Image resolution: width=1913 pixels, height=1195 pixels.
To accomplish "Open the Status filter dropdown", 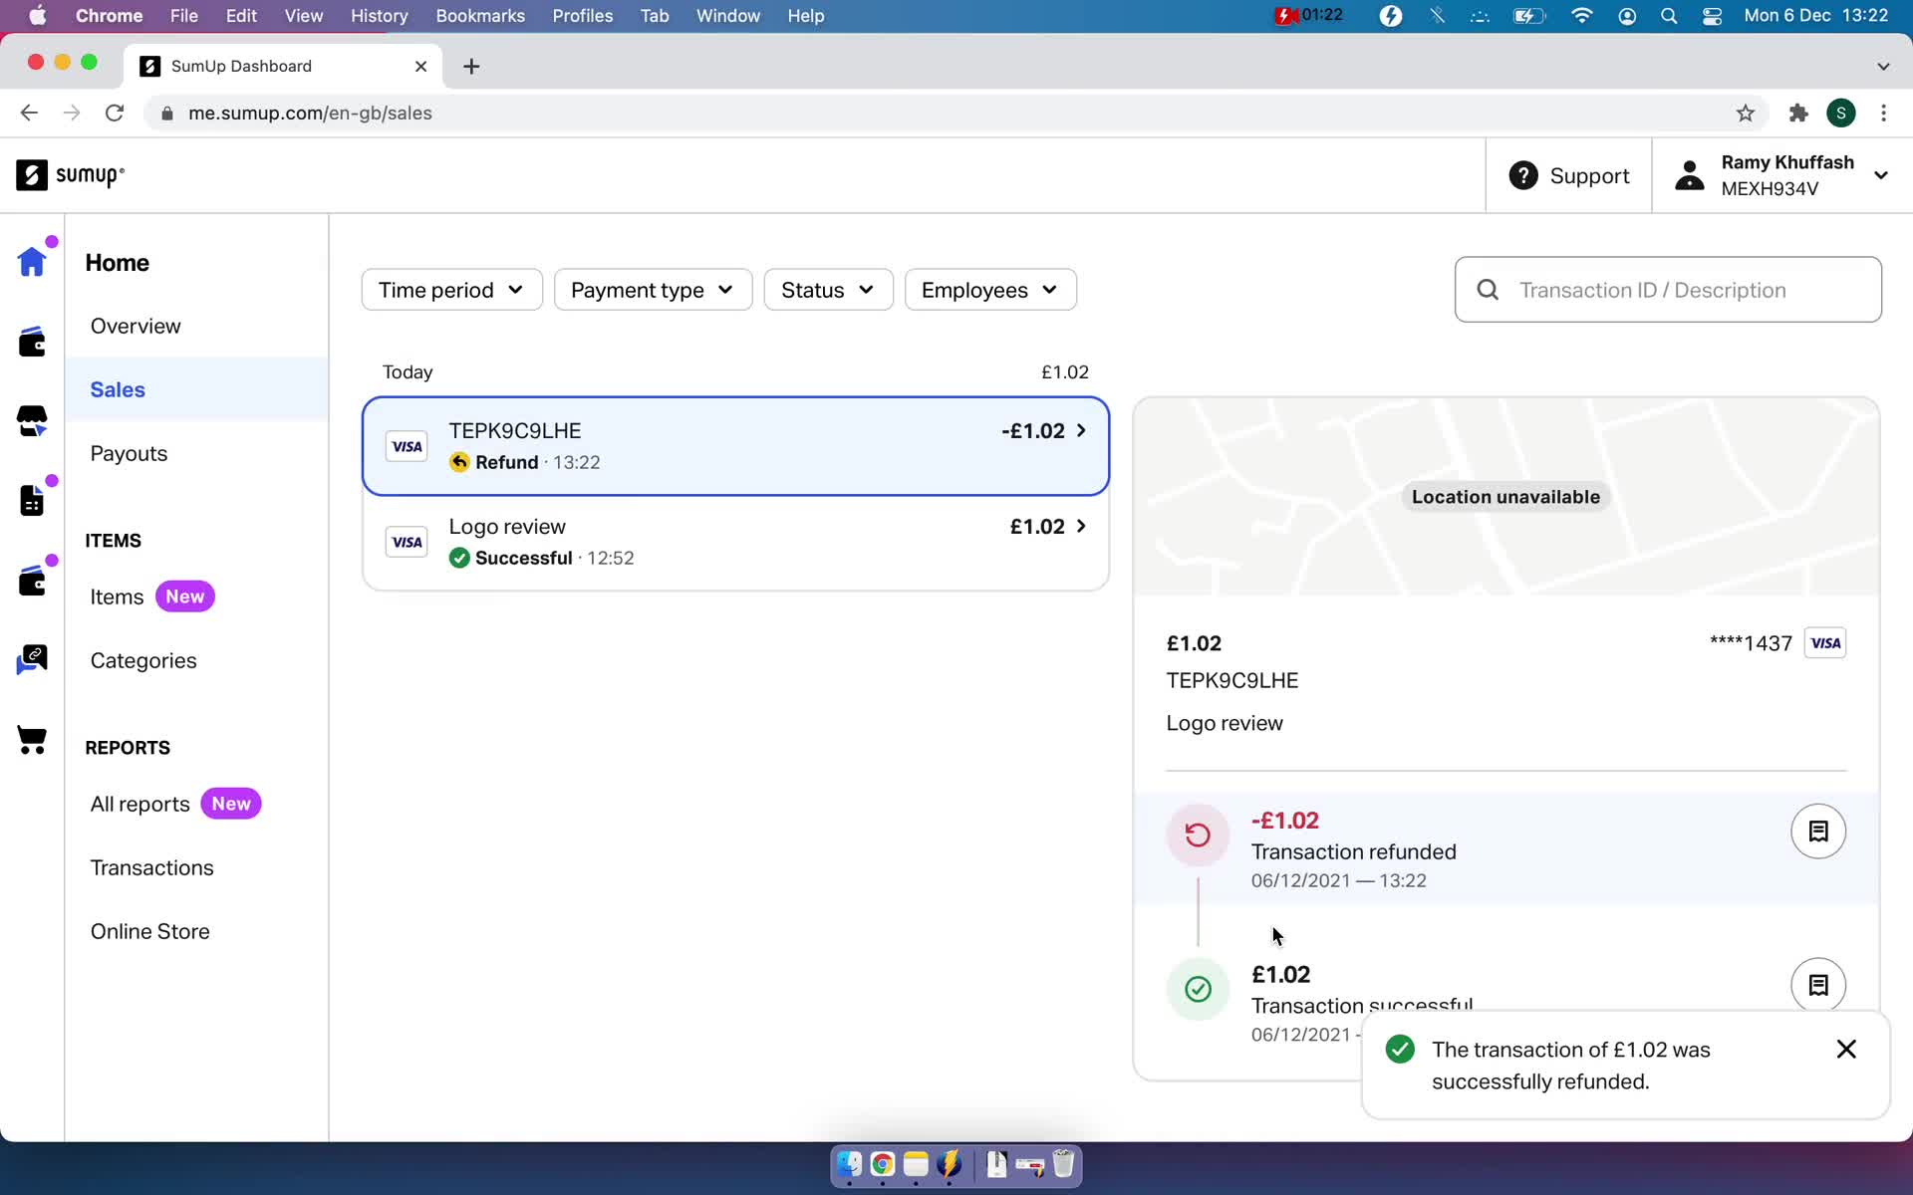I will pos(828,290).
